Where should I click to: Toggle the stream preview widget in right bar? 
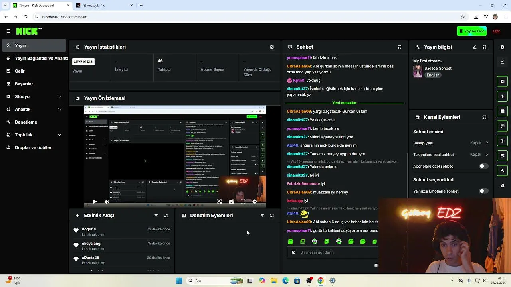point(502,81)
